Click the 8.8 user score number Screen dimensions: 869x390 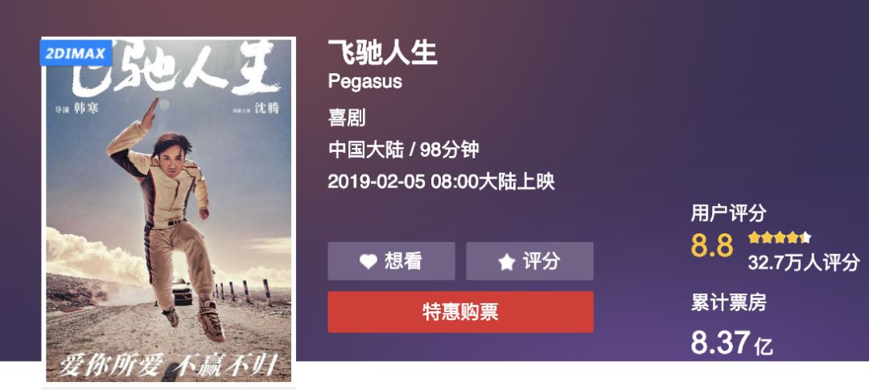[x=711, y=245]
